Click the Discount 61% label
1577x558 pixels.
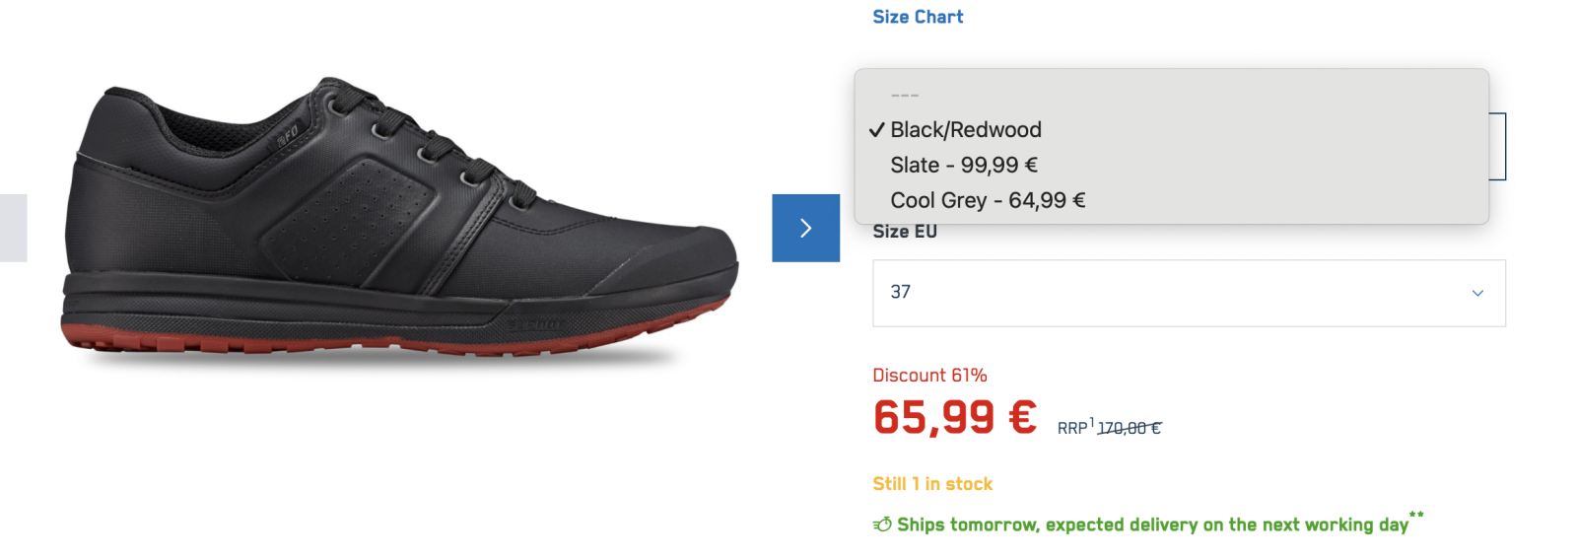(929, 376)
